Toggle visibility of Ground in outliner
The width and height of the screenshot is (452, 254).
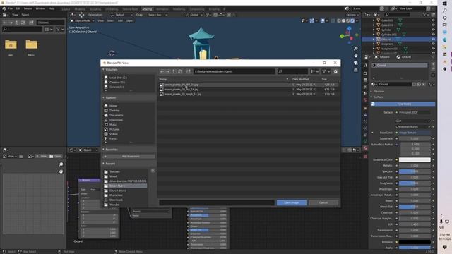click(433, 40)
